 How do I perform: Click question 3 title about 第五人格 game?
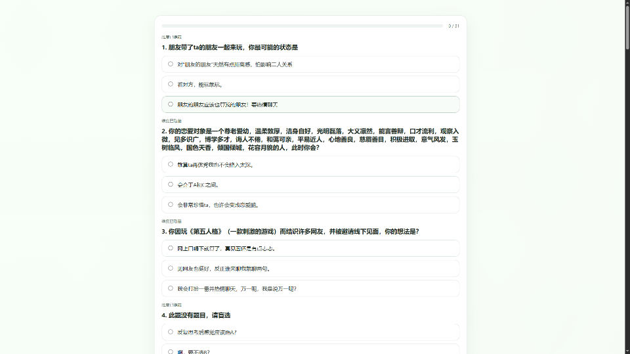tap(290, 232)
